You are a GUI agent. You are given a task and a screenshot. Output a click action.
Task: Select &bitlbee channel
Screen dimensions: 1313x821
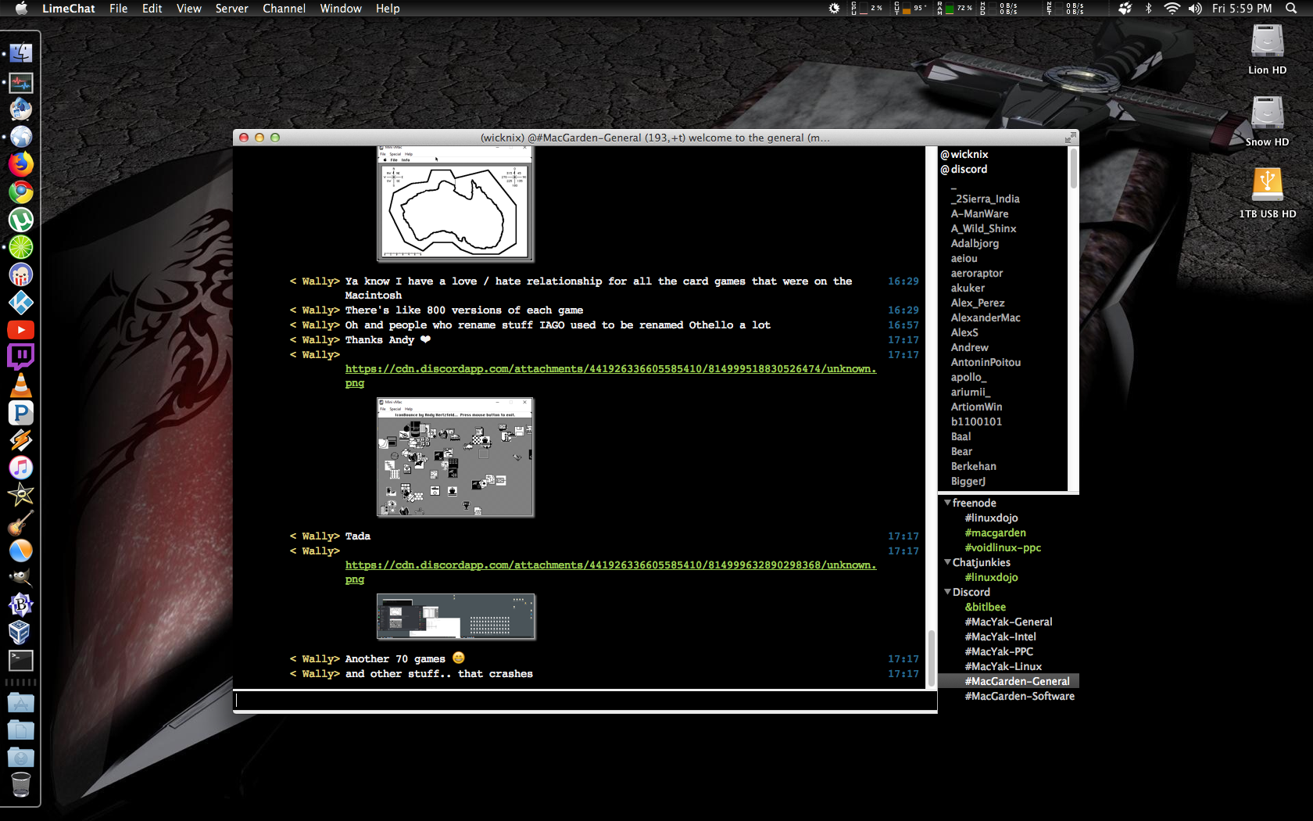pos(985,607)
